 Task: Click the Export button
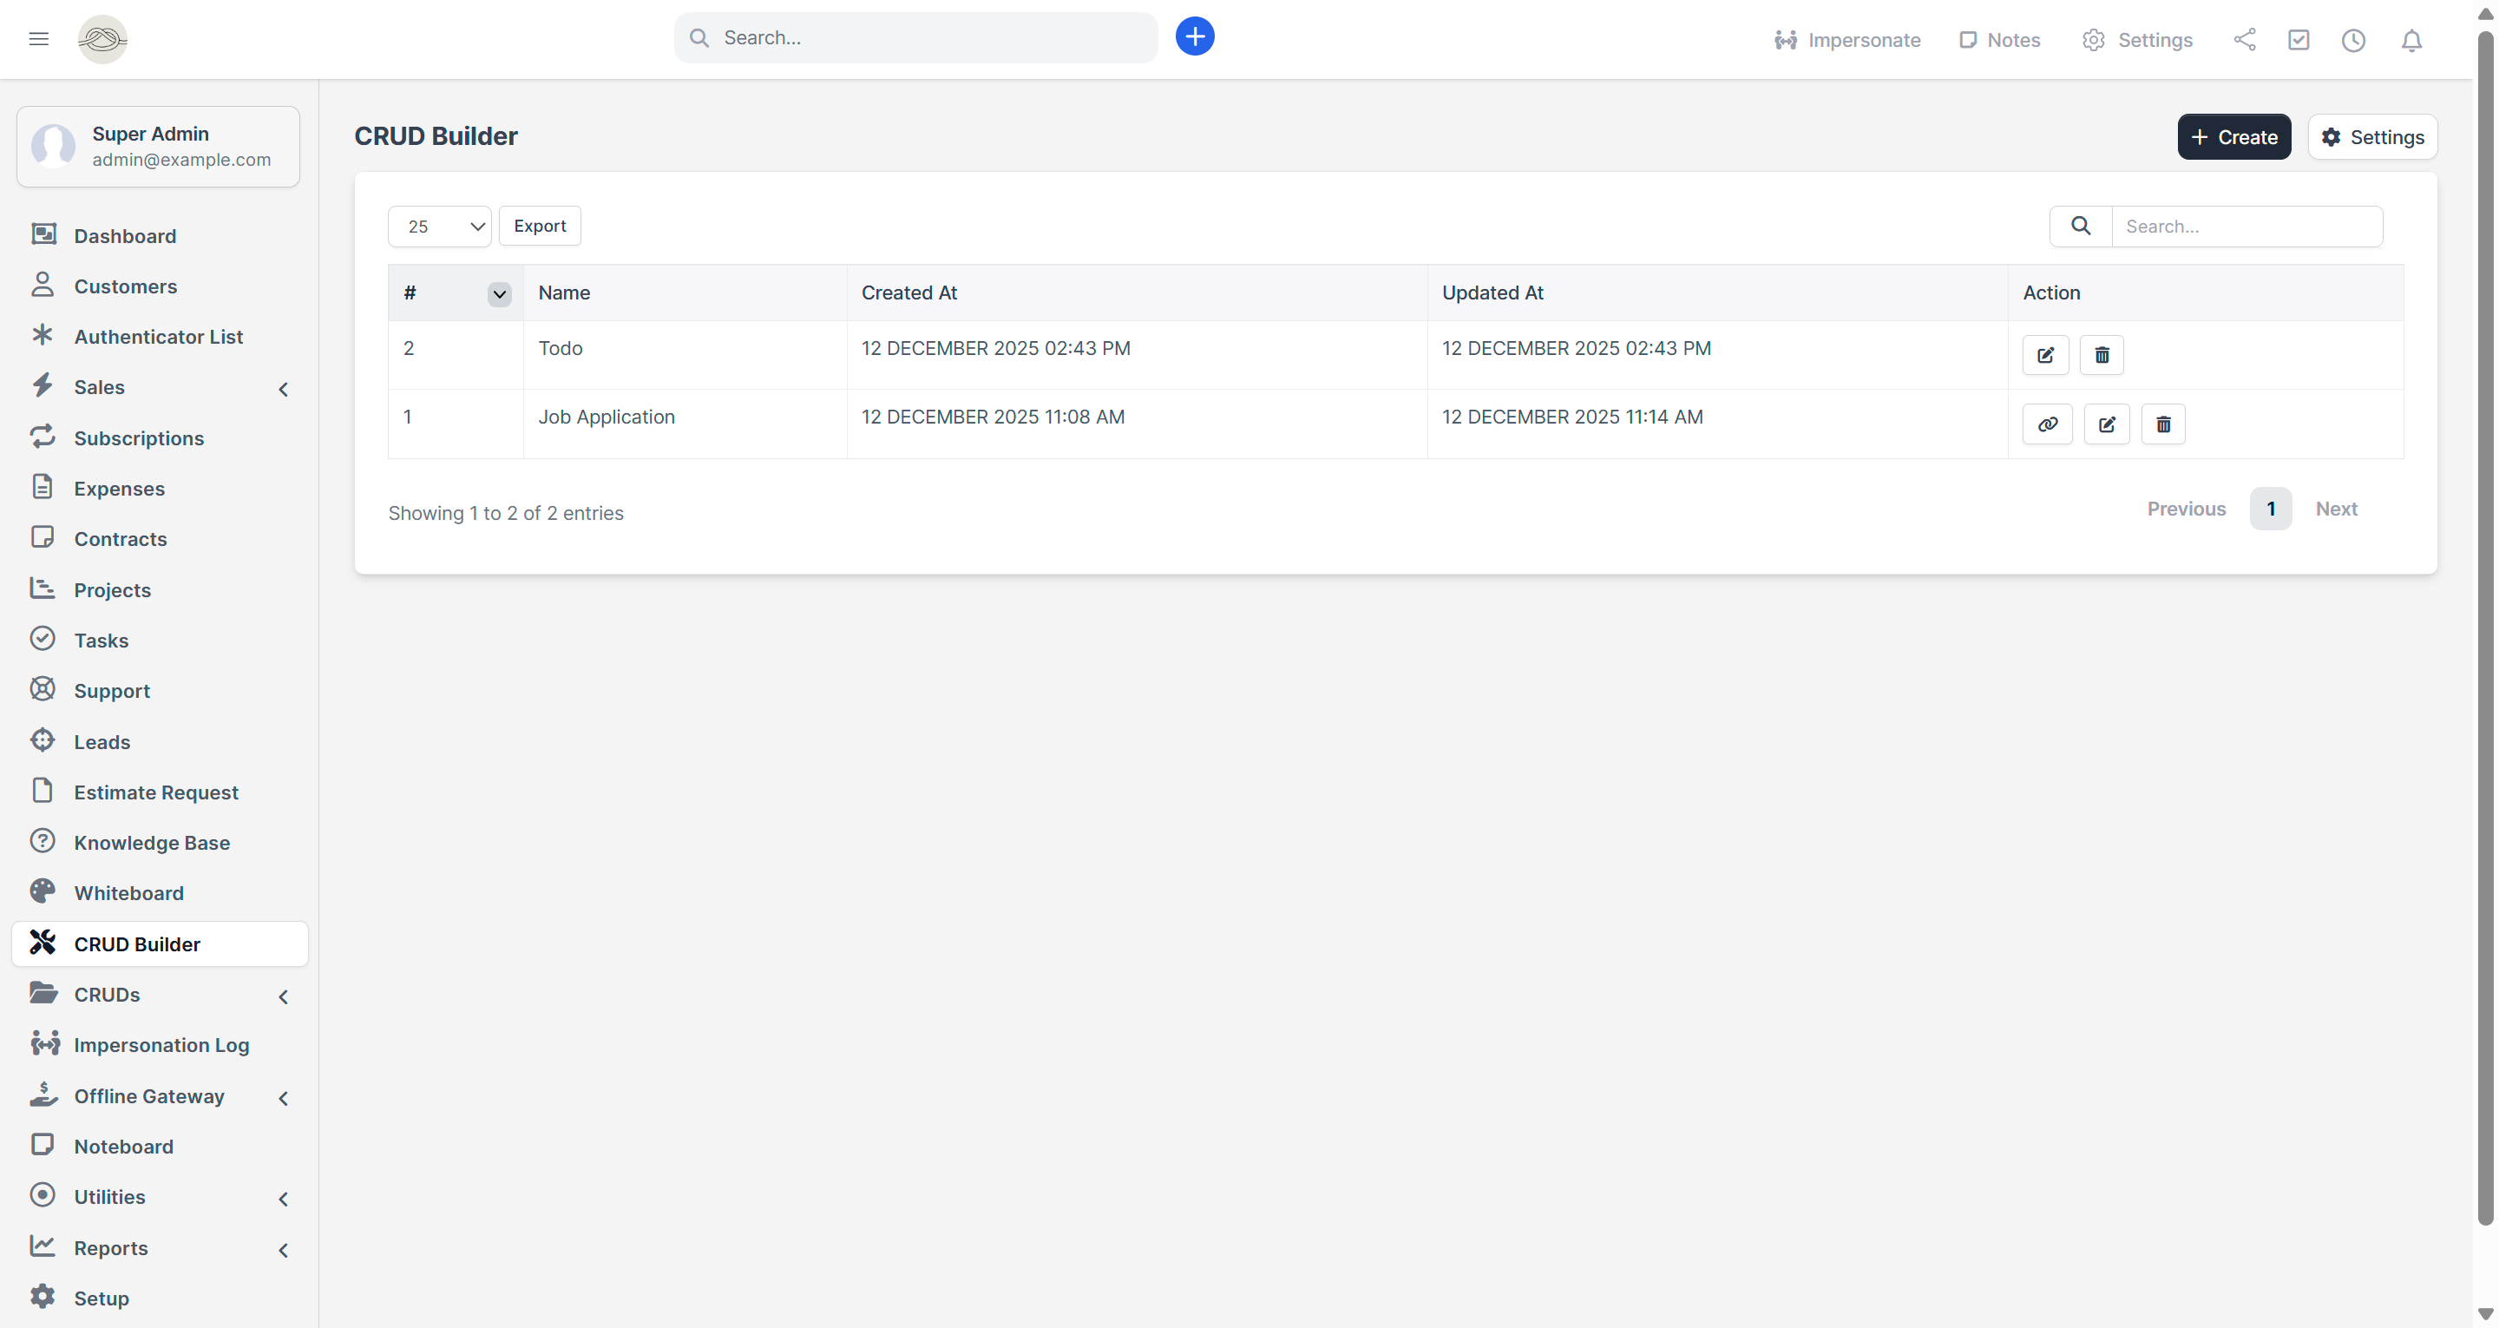coord(540,227)
